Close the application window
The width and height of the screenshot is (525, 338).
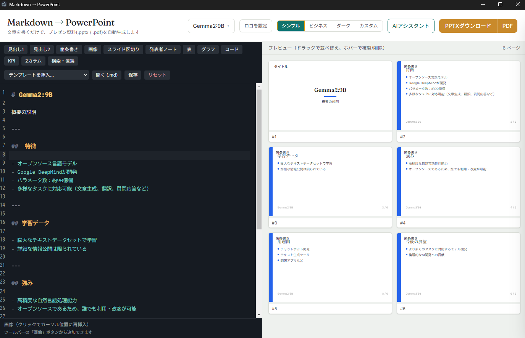pyautogui.click(x=517, y=5)
